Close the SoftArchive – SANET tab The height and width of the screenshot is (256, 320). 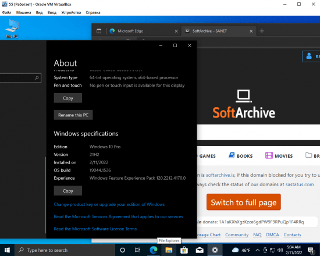(251, 31)
